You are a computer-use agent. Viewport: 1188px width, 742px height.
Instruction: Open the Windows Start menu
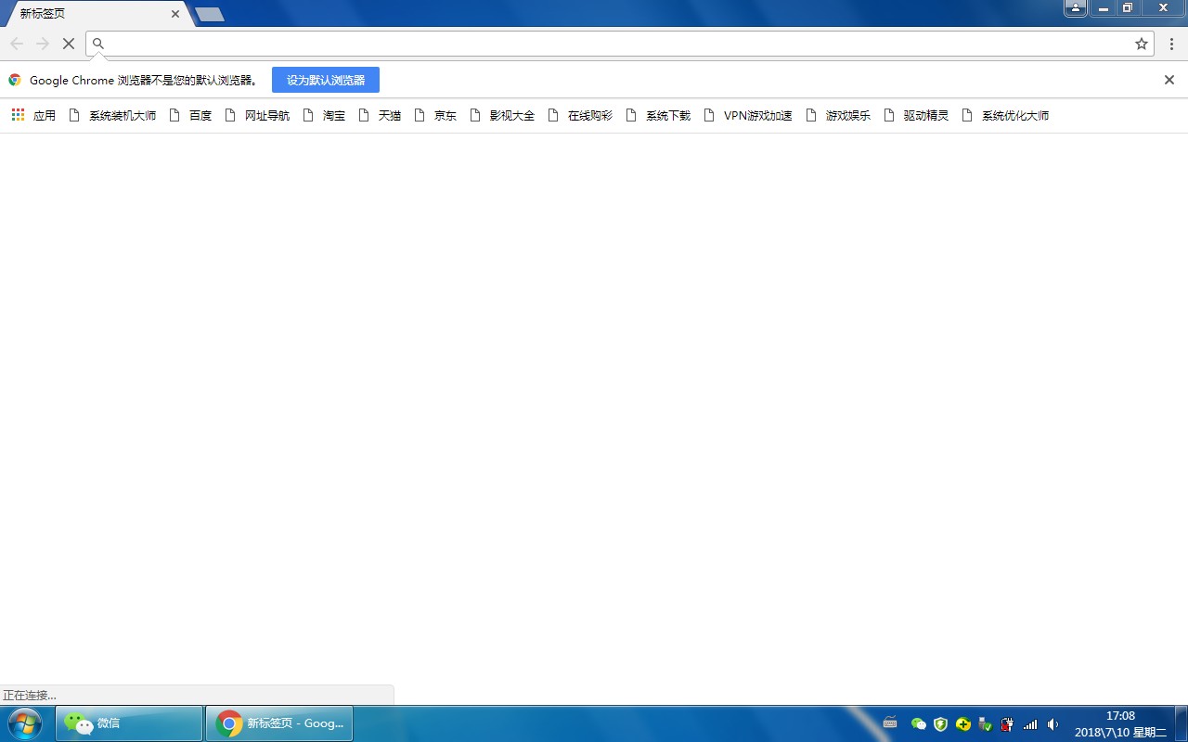coord(25,723)
